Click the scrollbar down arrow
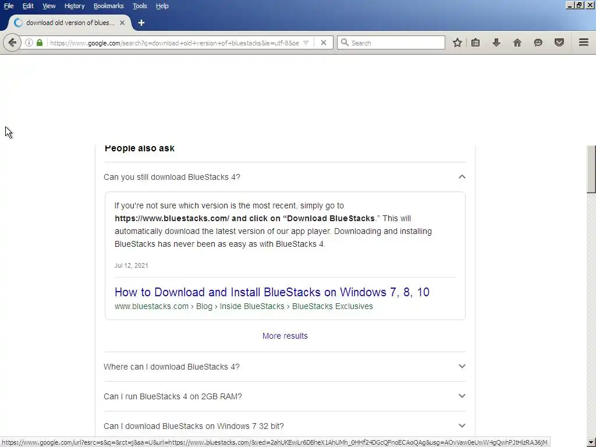The width and height of the screenshot is (596, 447). [591, 443]
